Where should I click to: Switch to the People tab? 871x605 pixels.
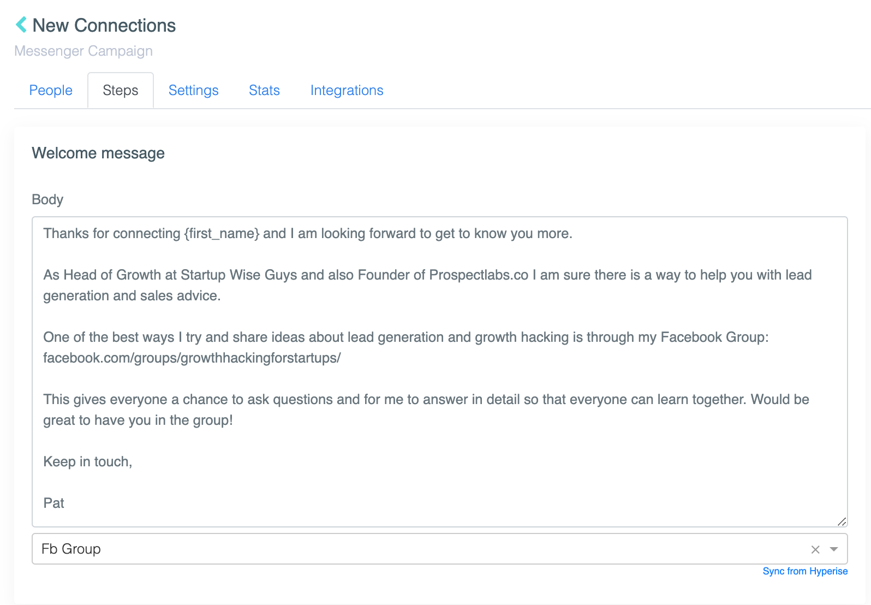[51, 90]
